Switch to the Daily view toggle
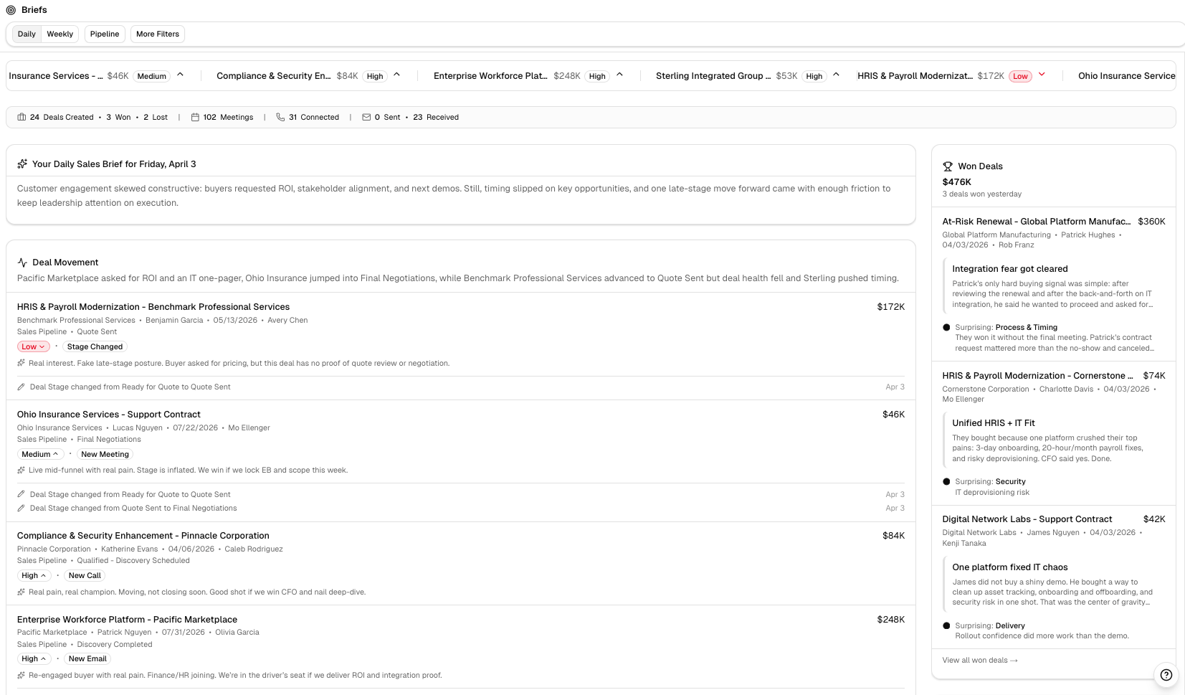 (x=27, y=34)
